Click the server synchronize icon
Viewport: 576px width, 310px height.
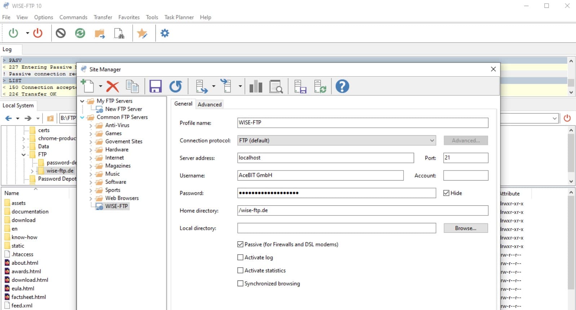point(320,86)
